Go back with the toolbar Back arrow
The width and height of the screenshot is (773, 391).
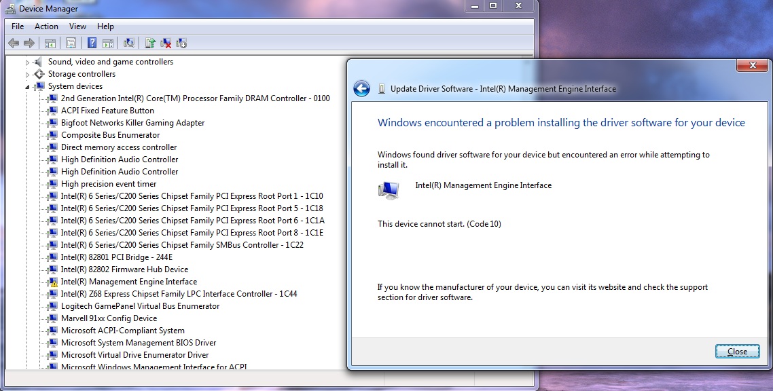(14, 43)
